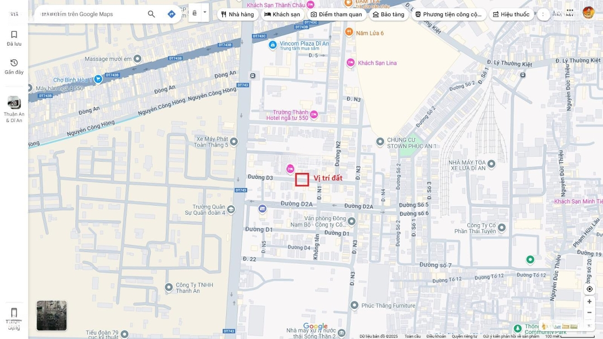Screen dimensions: 603x339
Task: Open the Google apps grid
Action: click(569, 12)
